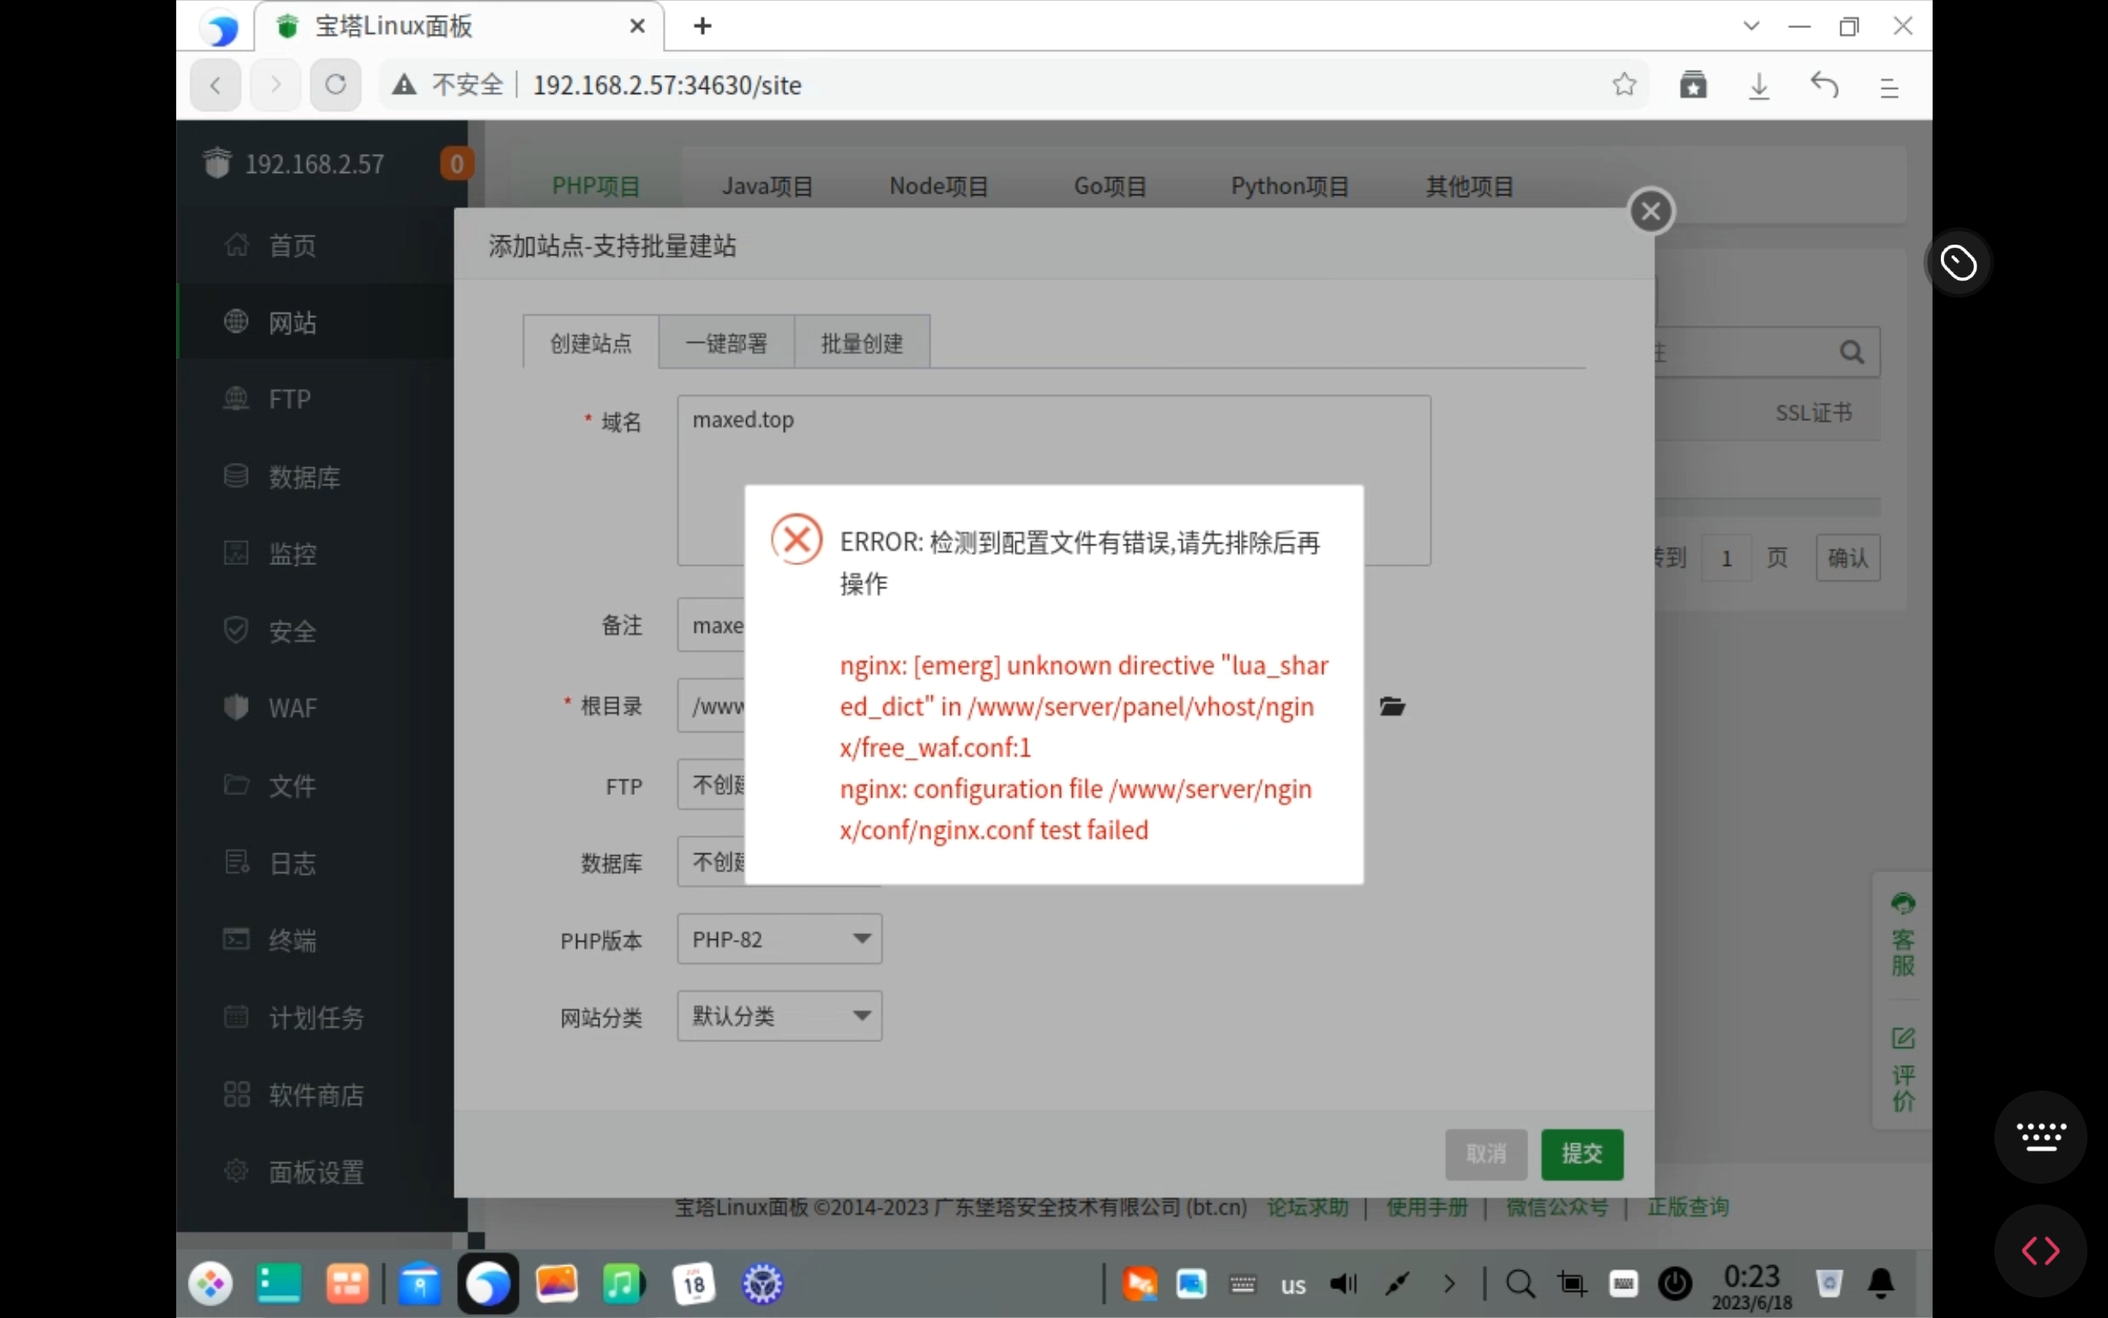Reload the page

[335, 85]
